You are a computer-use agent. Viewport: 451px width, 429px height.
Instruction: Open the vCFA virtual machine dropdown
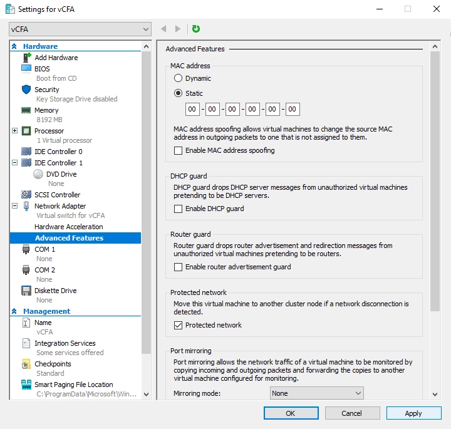(80, 29)
